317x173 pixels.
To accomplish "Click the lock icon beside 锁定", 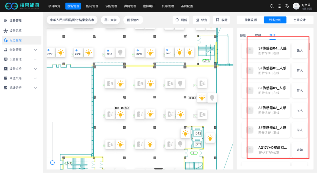I will (x=198, y=20).
